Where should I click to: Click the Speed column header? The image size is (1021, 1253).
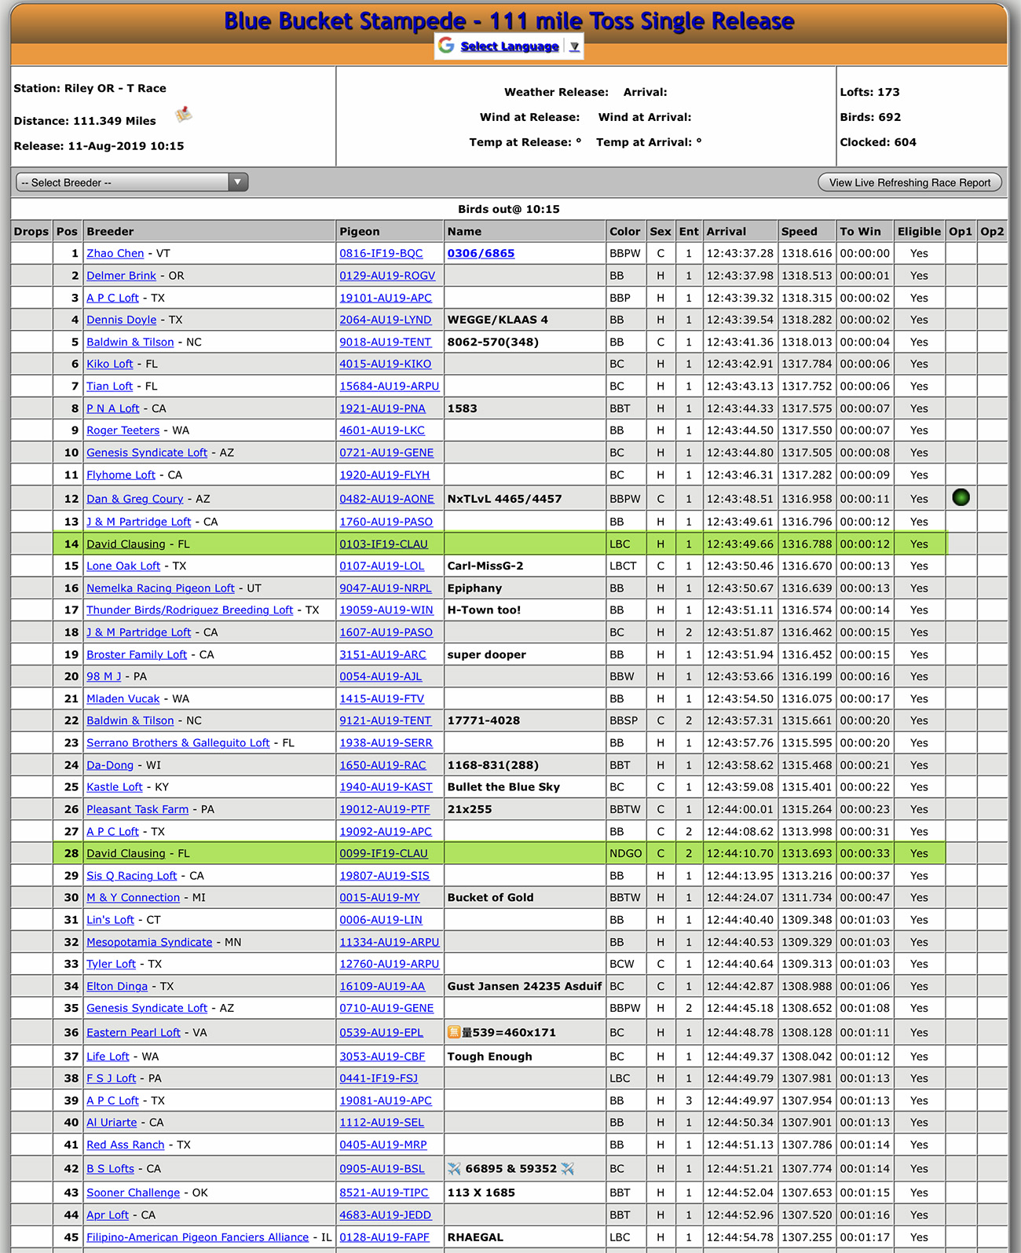[x=799, y=231]
